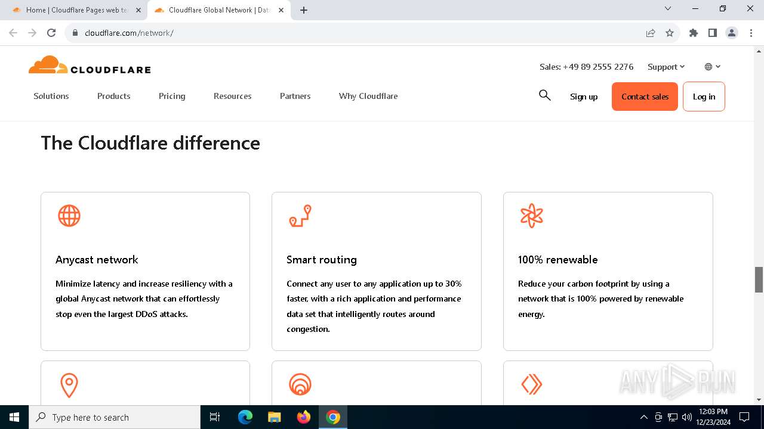764x429 pixels.
Task: Open the Chrome profile avatar
Action: [x=732, y=33]
